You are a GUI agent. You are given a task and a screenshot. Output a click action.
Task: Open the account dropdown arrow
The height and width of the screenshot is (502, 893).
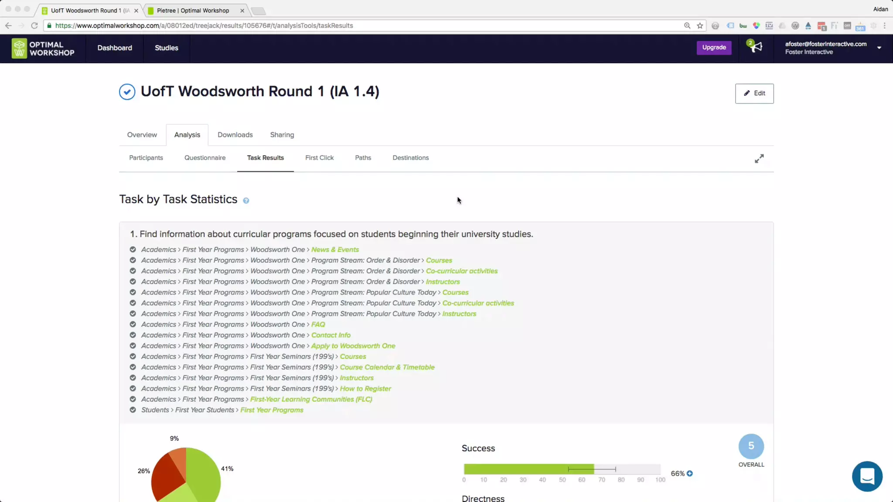coord(879,48)
